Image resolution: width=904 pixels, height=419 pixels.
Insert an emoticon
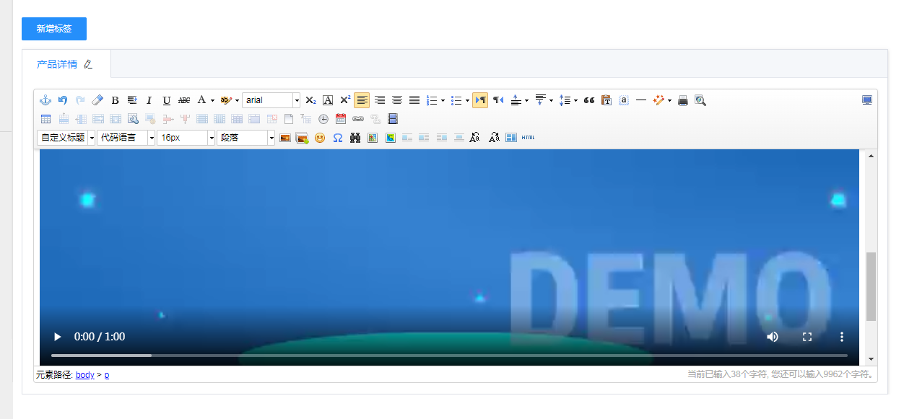click(x=320, y=138)
